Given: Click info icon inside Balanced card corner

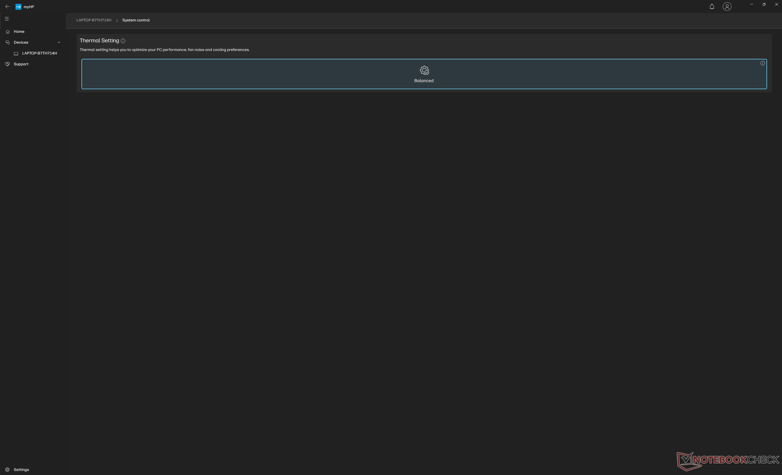Looking at the screenshot, I should [x=762, y=63].
